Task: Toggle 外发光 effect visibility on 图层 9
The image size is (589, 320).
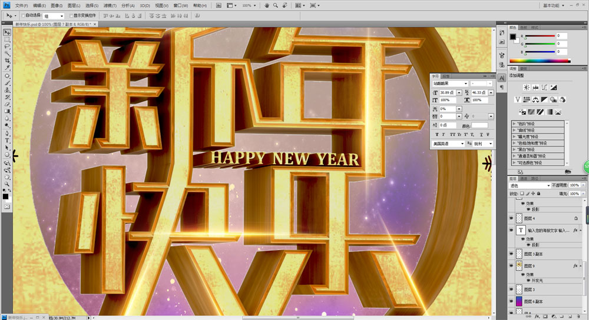Action: 528,280
